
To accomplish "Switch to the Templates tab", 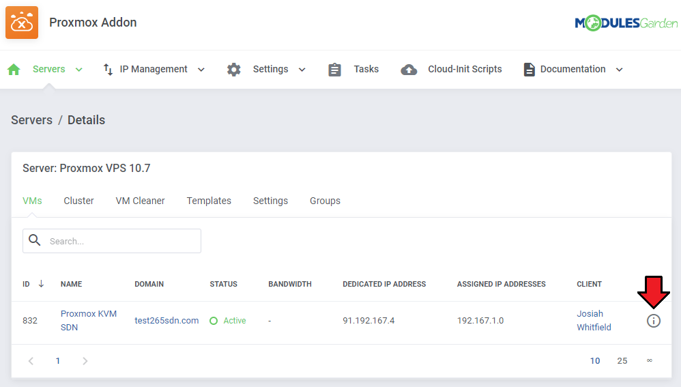I will (x=209, y=201).
